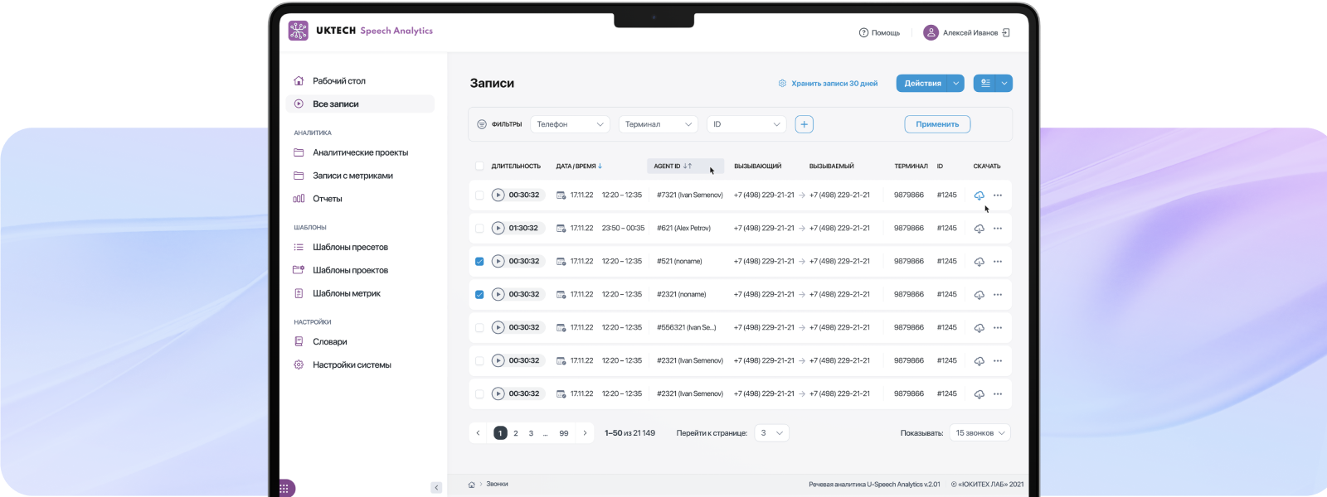1327x497 pixels.
Task: Click the logout icon next to Алексей Иванов
Action: click(1006, 33)
